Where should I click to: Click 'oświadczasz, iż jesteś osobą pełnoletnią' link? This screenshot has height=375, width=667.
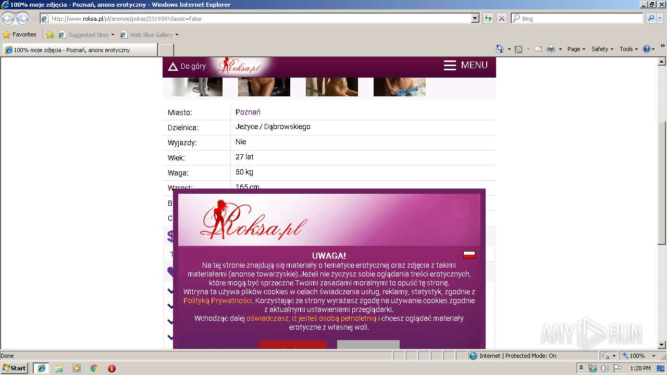click(311, 318)
